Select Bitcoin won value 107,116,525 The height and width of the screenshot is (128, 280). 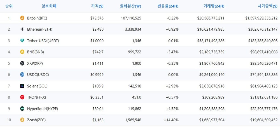click(x=131, y=18)
